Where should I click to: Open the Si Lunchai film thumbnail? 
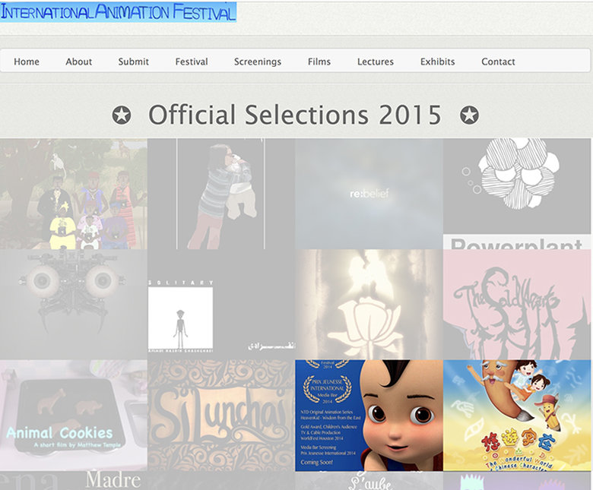220,415
